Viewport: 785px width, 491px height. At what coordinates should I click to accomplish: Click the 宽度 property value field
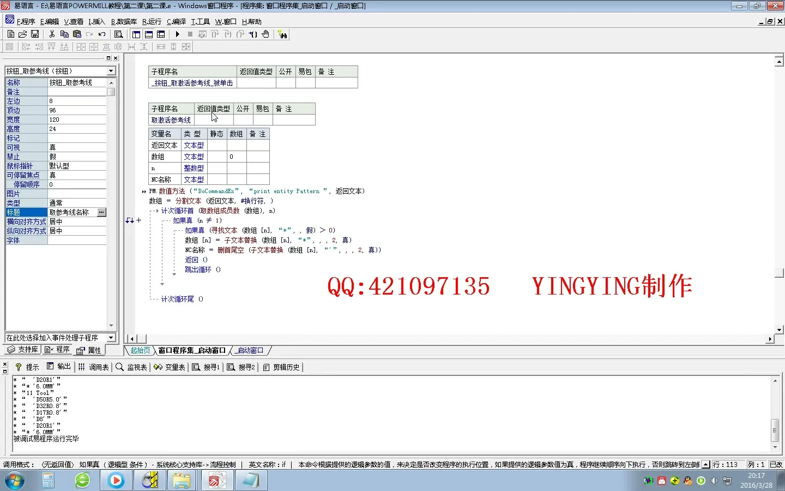pos(77,119)
